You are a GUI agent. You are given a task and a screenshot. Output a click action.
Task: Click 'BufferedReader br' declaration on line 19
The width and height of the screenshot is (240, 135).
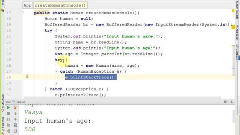click(66, 25)
